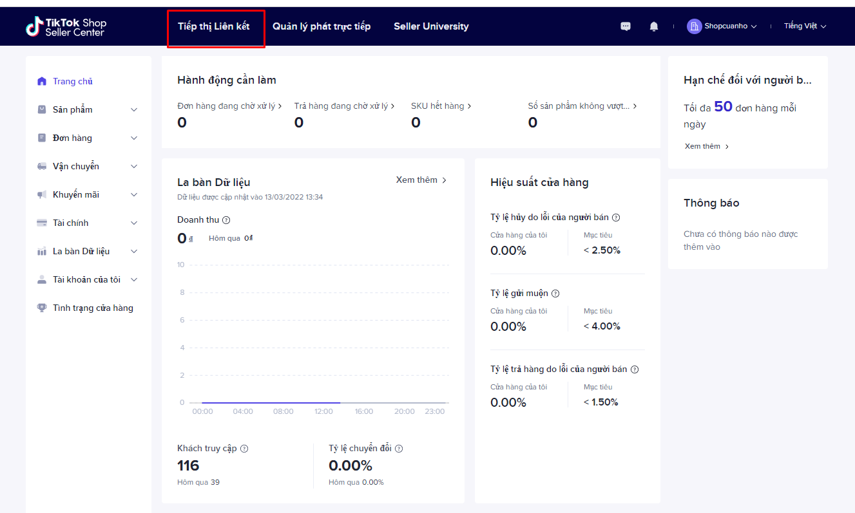The image size is (855, 513).
Task: Click the Sản phẩm sidebar icon
Action: tap(42, 109)
